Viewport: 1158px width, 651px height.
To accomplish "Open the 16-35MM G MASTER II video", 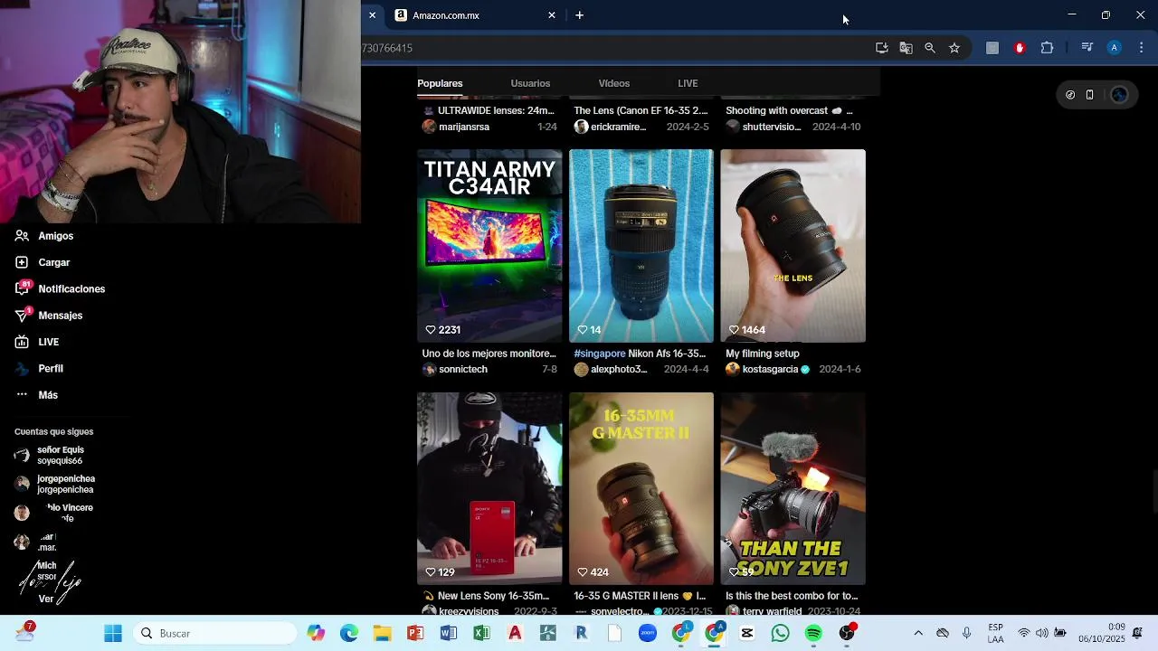I will click(x=641, y=488).
